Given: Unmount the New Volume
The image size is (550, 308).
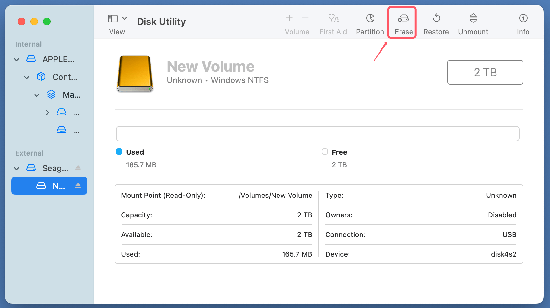Looking at the screenshot, I should point(473,22).
